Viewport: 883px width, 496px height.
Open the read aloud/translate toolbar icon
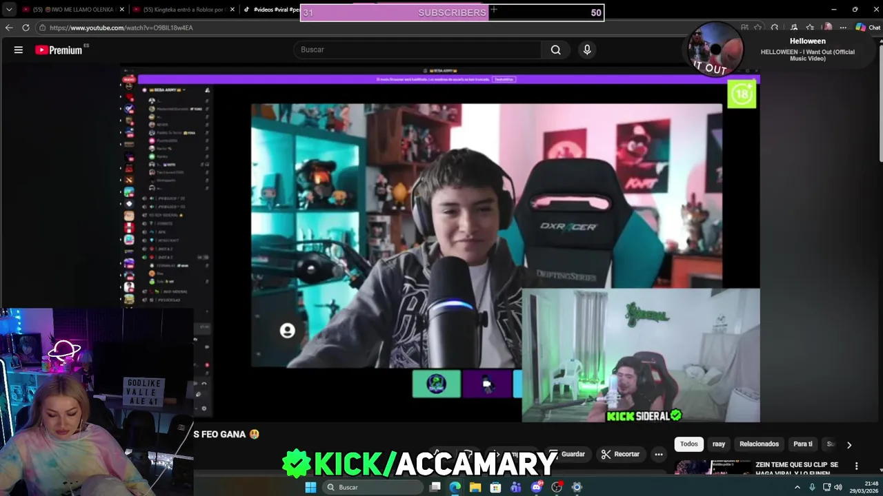click(744, 28)
